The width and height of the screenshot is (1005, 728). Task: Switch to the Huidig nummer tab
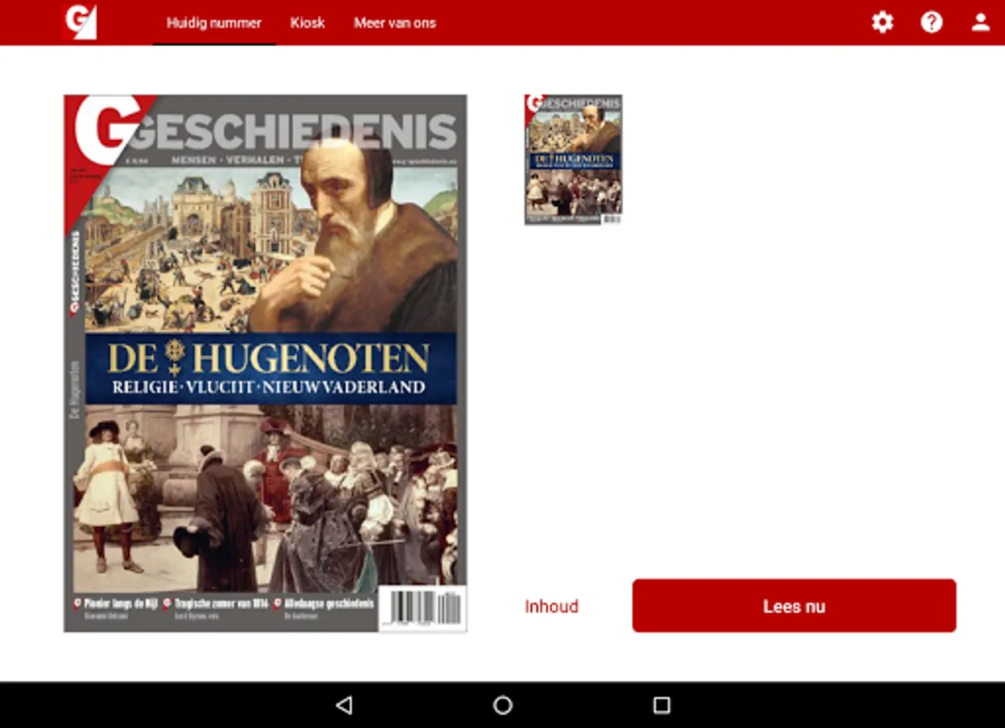click(x=214, y=23)
